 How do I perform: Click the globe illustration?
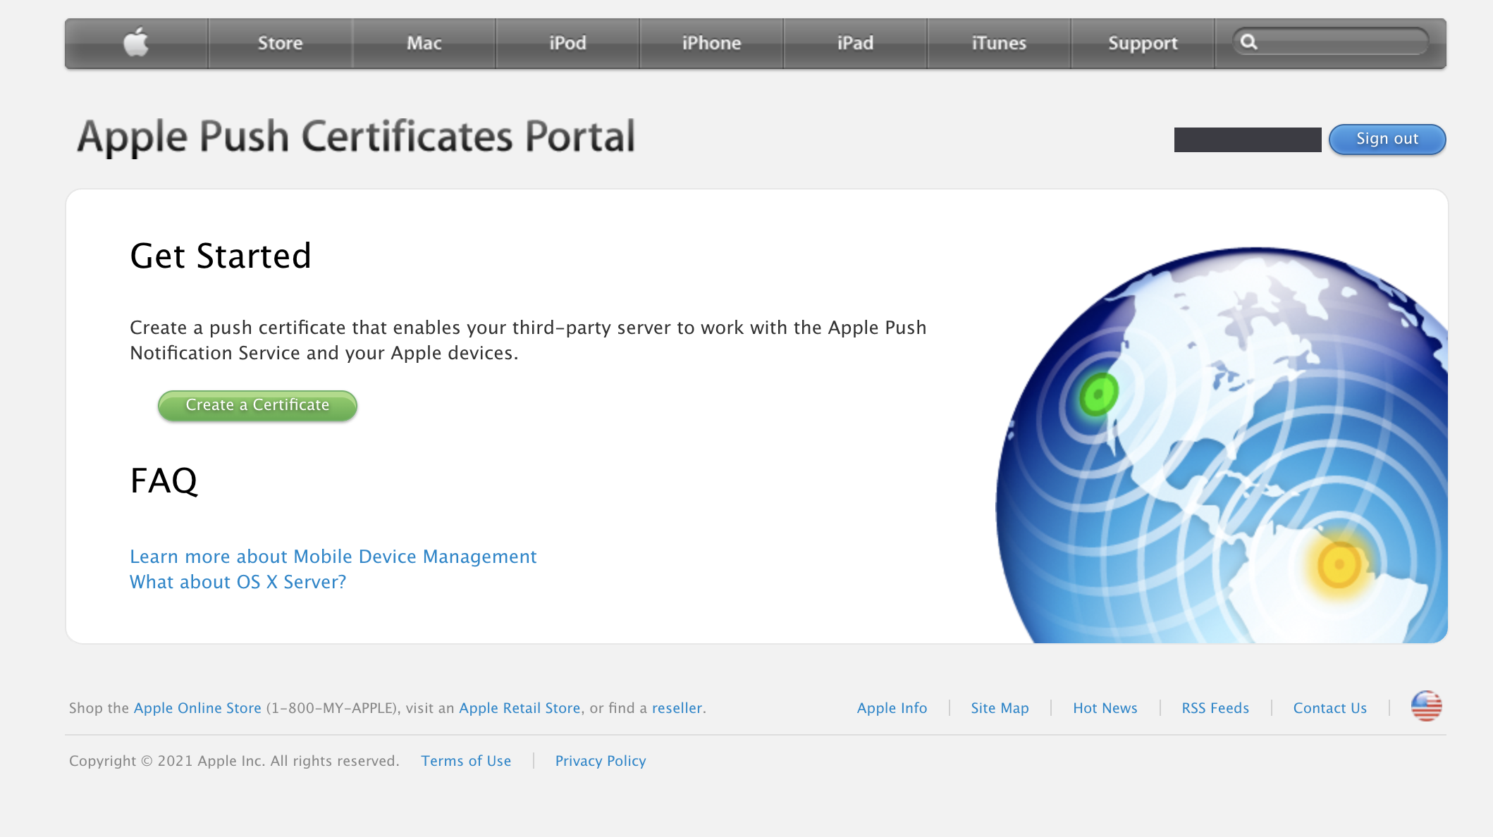[1222, 445]
